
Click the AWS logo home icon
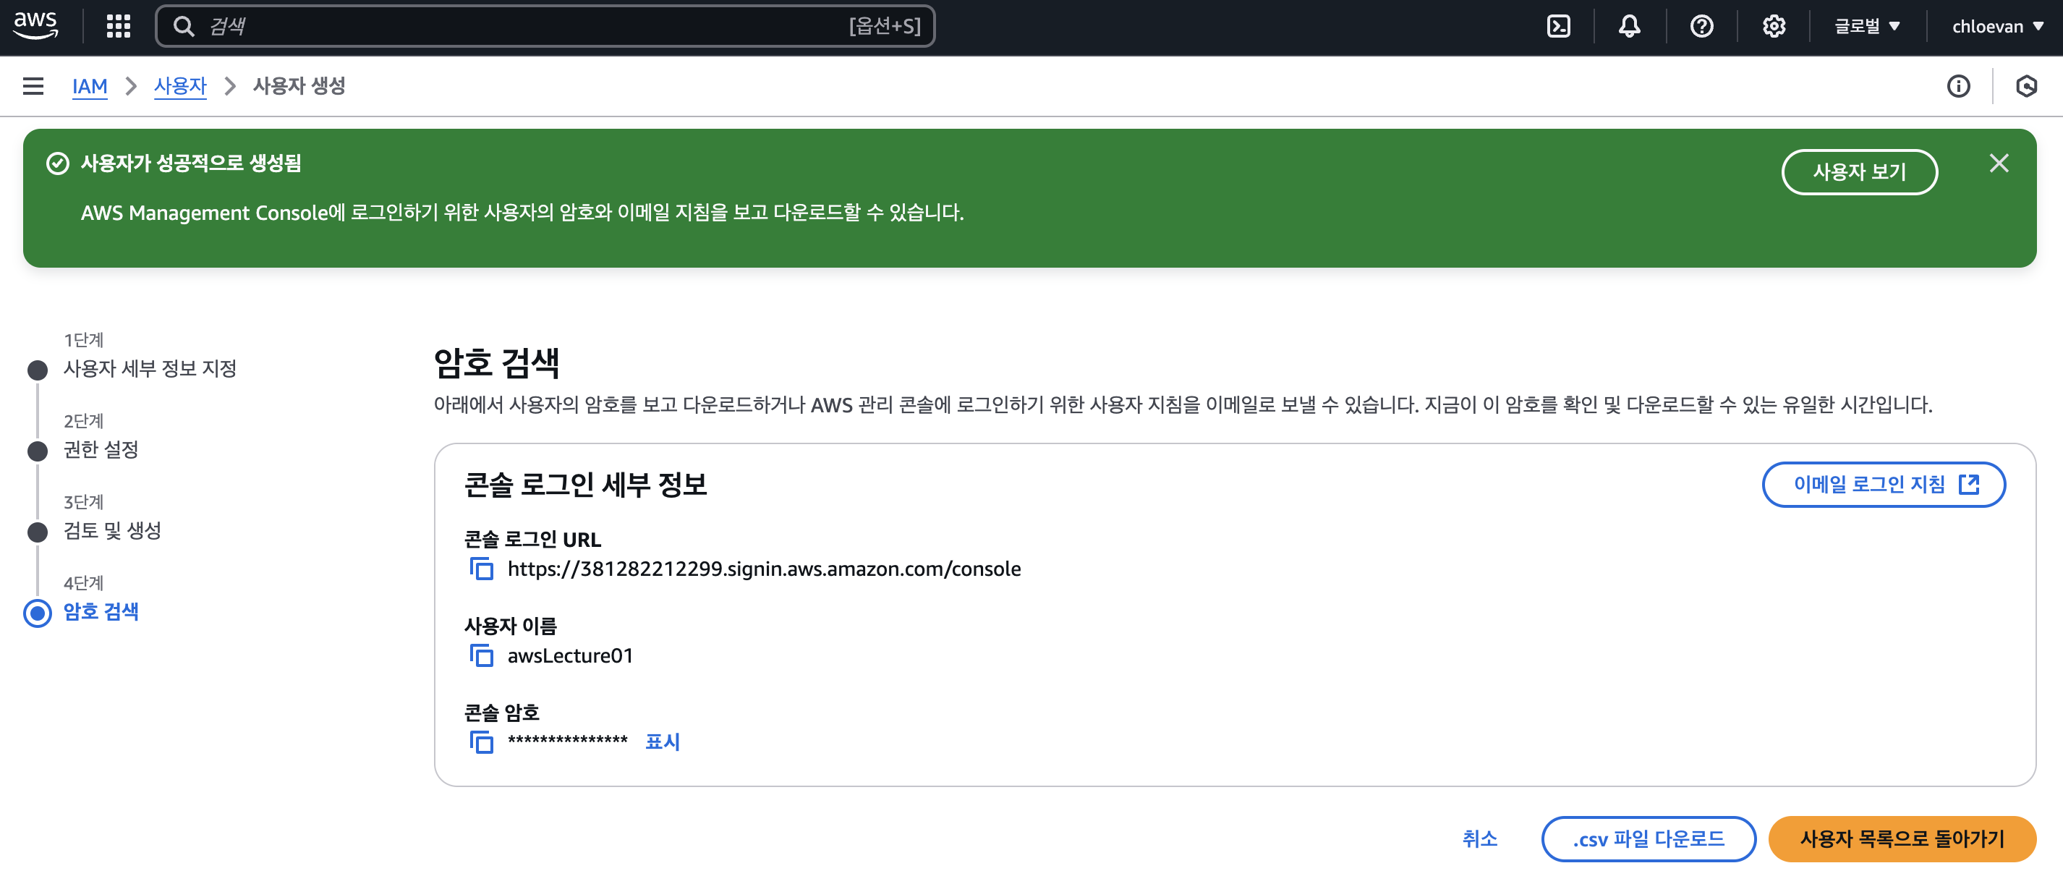click(36, 25)
